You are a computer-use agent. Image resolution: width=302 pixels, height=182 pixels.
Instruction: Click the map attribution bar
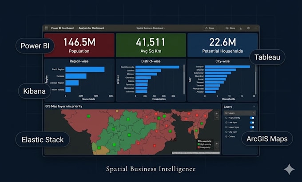click(x=196, y=153)
